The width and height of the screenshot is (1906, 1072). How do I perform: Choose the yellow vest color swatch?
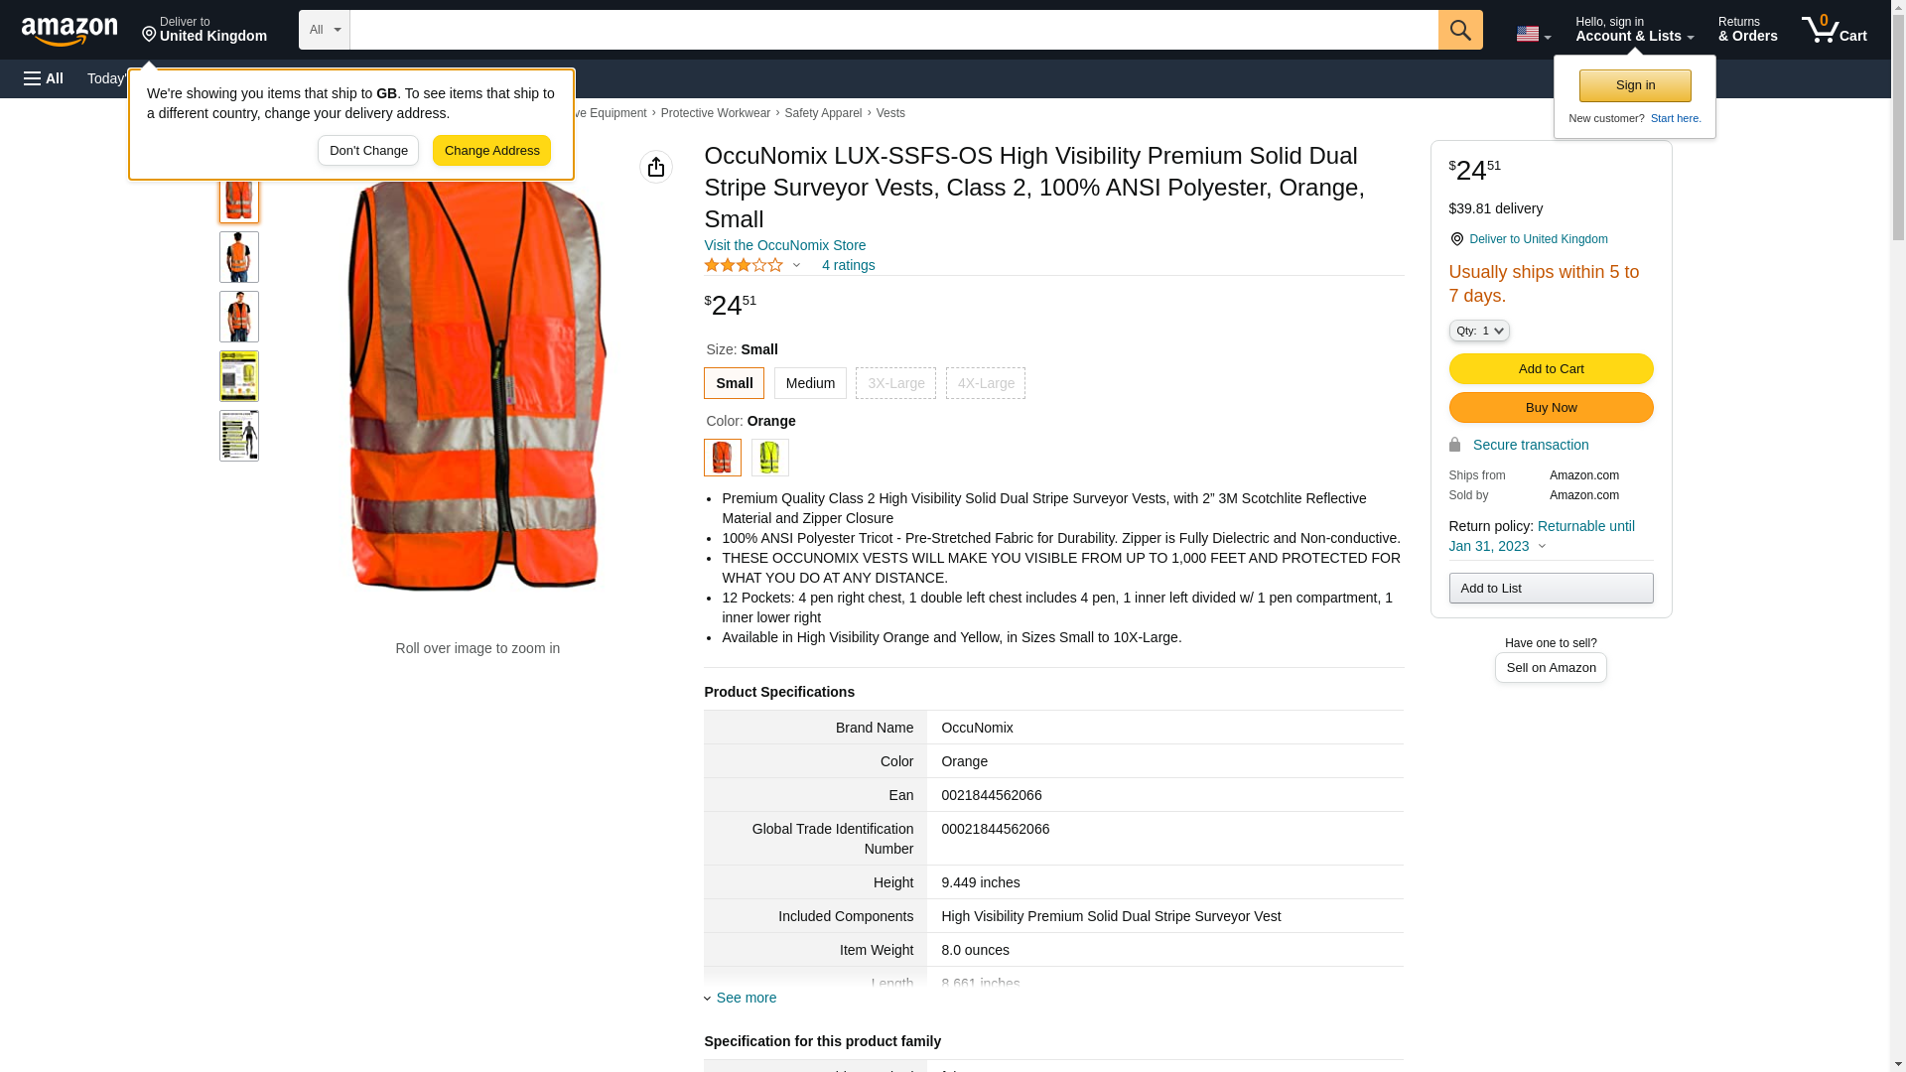[769, 458]
